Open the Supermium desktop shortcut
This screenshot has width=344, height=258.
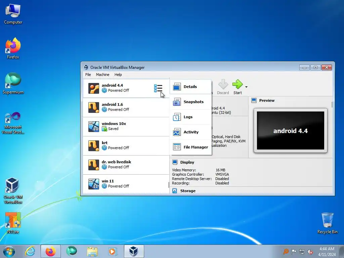coord(13,83)
